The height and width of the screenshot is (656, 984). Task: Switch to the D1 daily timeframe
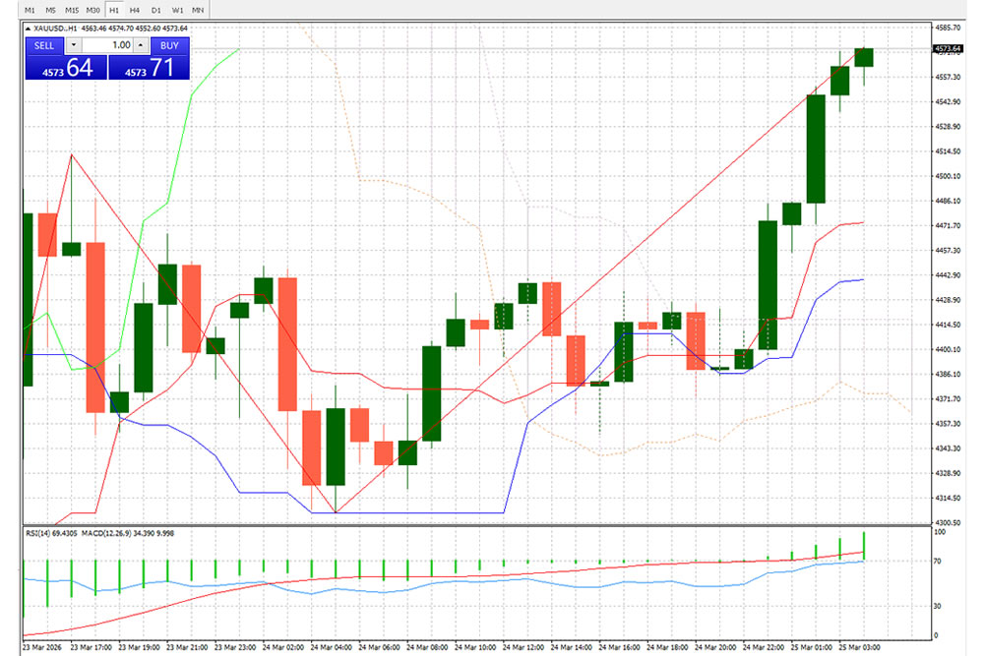click(156, 10)
